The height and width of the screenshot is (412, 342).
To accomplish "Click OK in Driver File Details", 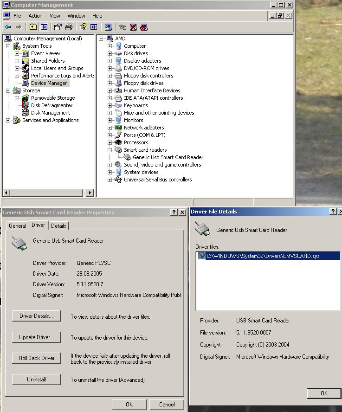I will [324, 393].
